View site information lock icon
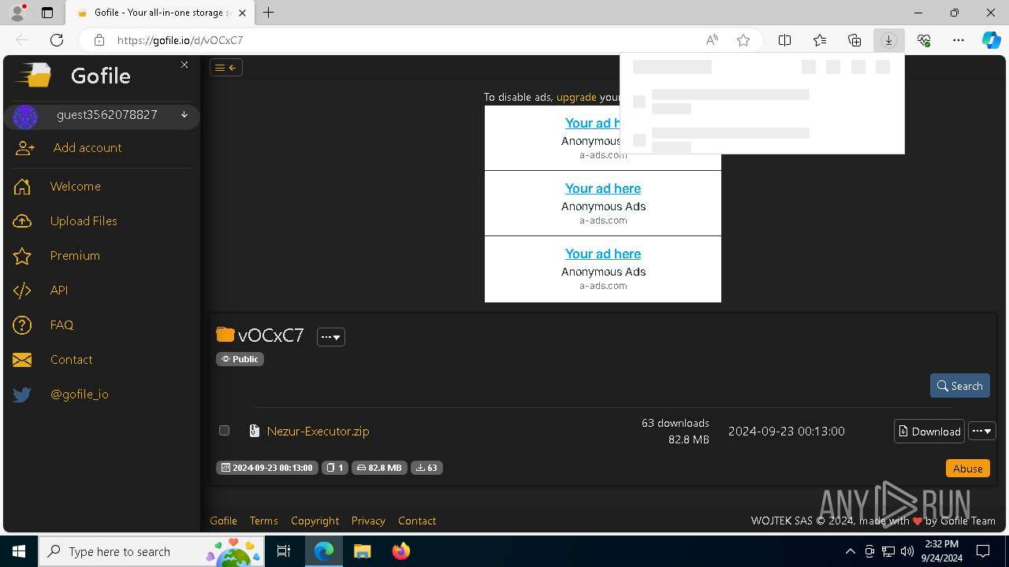Image resolution: width=1009 pixels, height=567 pixels. [x=99, y=40]
